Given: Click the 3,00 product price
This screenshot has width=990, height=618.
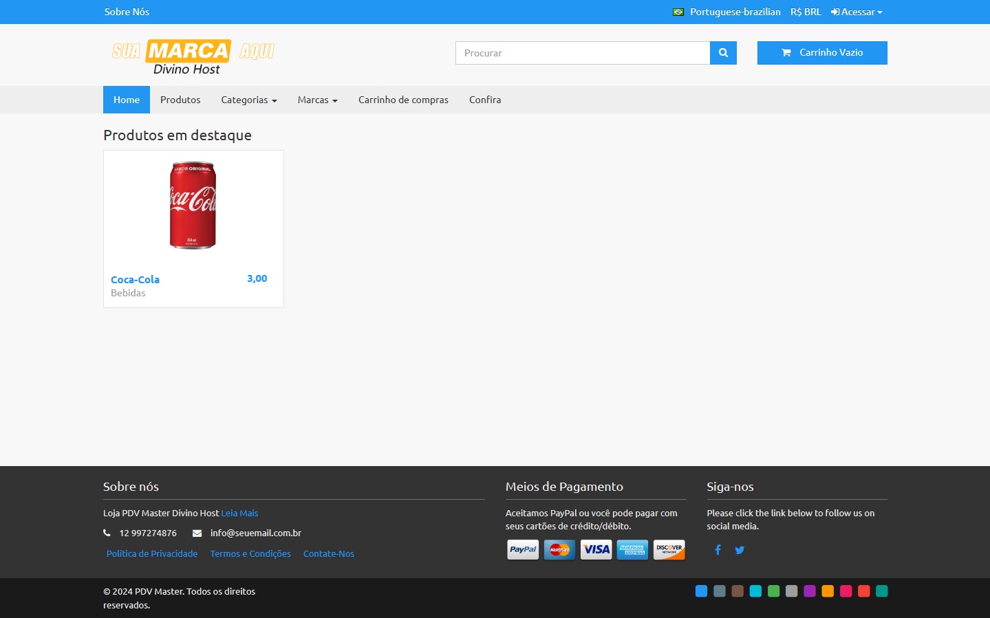Looking at the screenshot, I should (257, 278).
